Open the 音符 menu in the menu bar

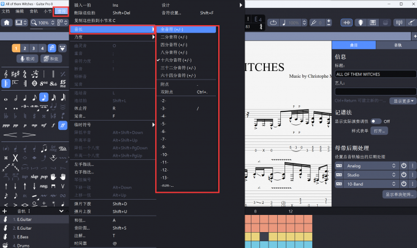(61, 11)
